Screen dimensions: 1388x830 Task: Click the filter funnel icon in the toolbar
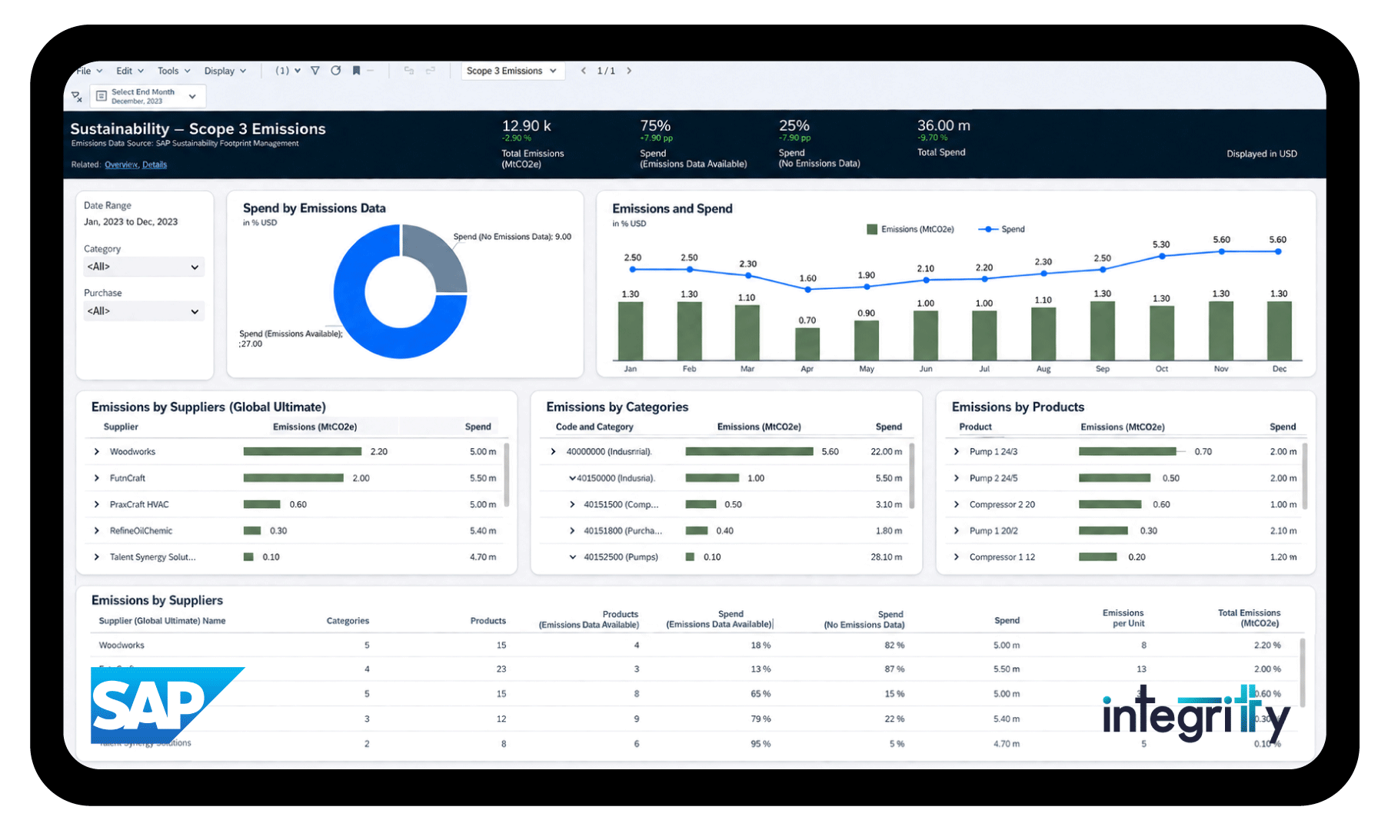[x=315, y=71]
